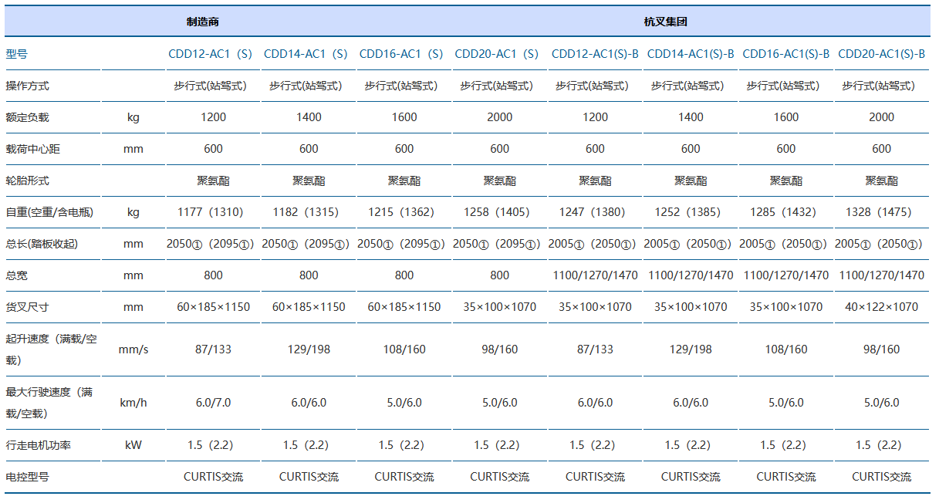Viewport: 939px width, 503px height.
Task: Click CURTIS交流 under CDD20-AC1(S)-B
Action: (x=882, y=477)
